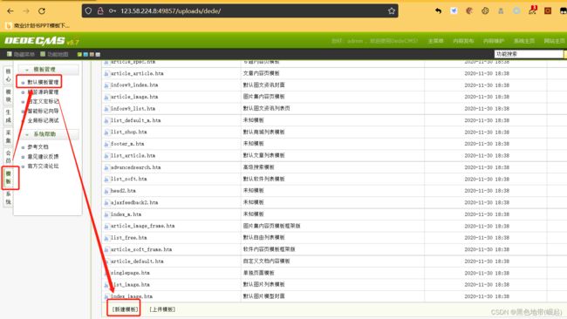Open 标签源码管理 in the sidebar
The height and width of the screenshot is (319, 567).
[x=43, y=92]
